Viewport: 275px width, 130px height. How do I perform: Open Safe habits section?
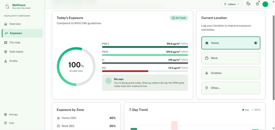pos(22,52)
